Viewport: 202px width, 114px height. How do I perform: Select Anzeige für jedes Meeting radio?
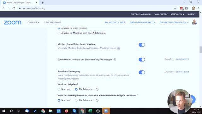tap(59, 28)
